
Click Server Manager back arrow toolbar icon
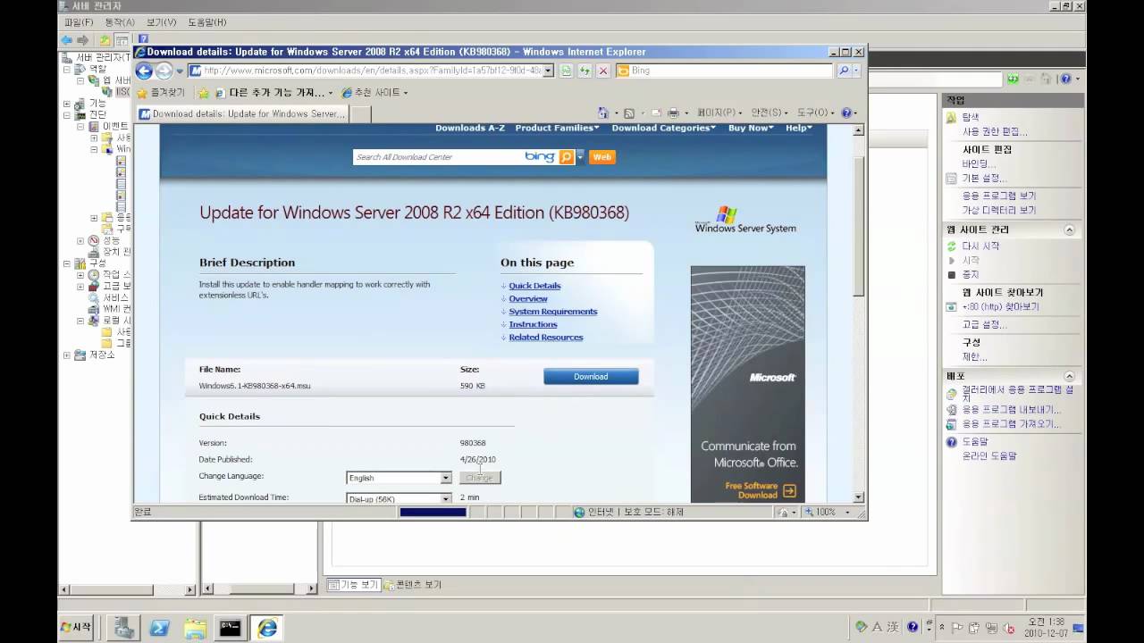[x=67, y=40]
